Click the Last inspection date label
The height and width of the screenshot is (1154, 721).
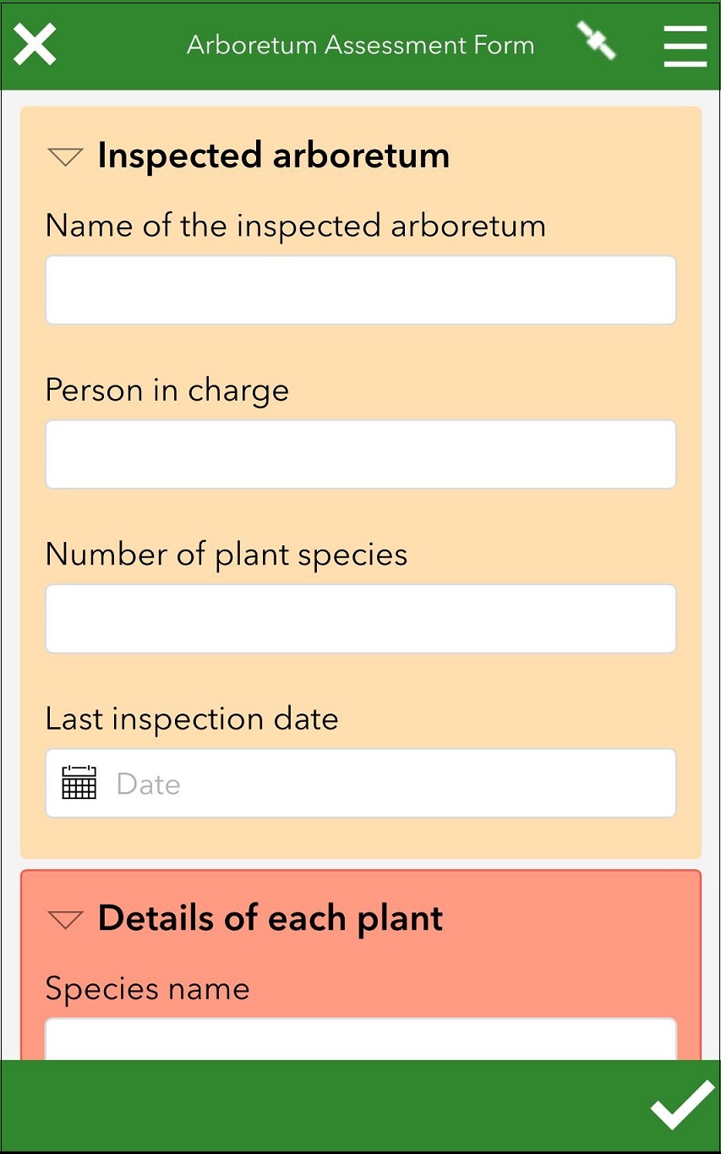coord(192,719)
